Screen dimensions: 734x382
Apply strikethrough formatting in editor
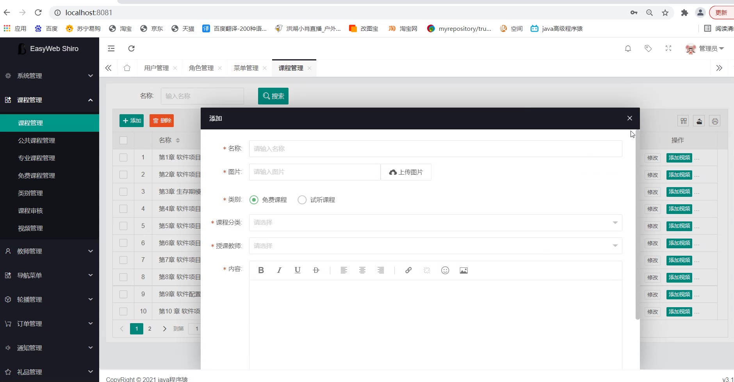tap(316, 270)
